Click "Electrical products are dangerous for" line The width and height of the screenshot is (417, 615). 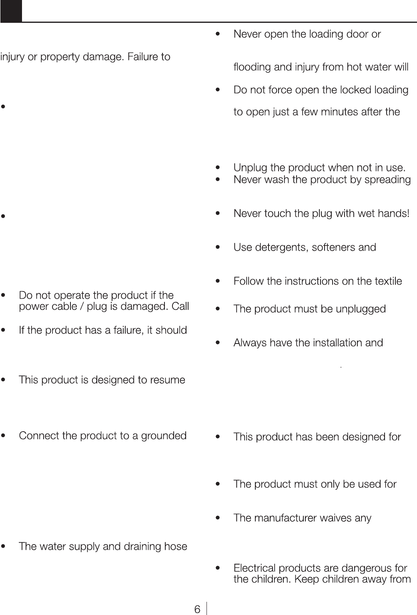pos(320,568)
